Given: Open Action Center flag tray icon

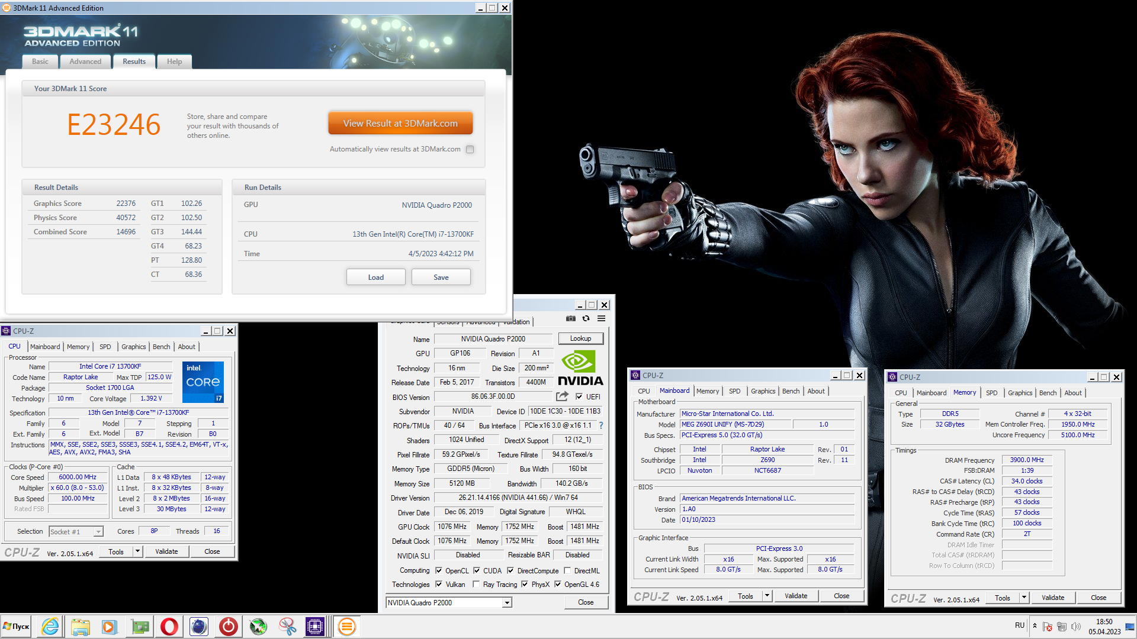Looking at the screenshot, I should pyautogui.click(x=1048, y=627).
